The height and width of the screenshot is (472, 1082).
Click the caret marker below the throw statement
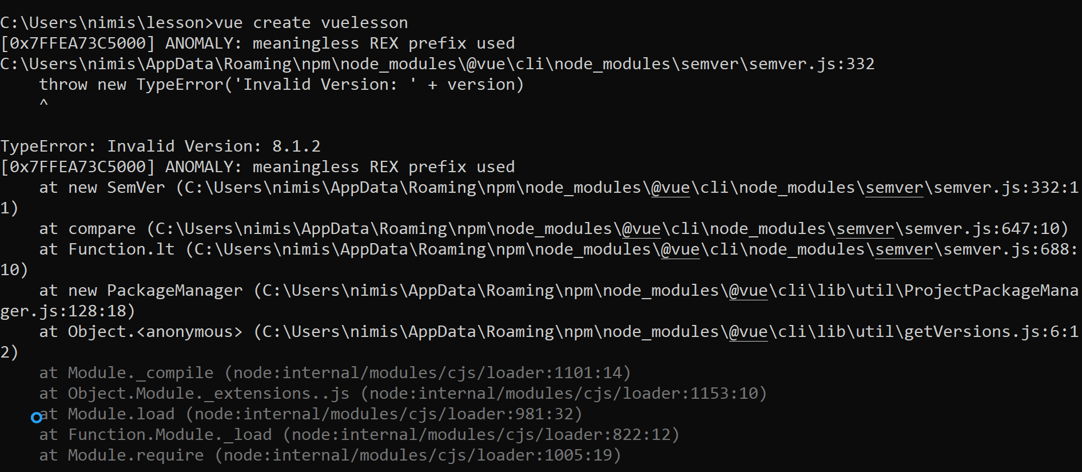point(43,104)
